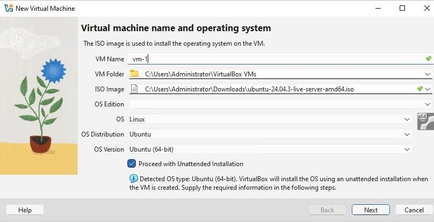Click the ISO disc file icon

coord(134,89)
